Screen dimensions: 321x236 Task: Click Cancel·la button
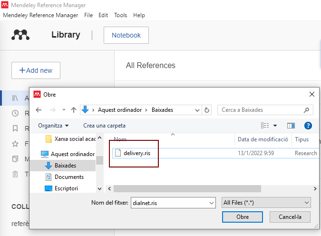[x=290, y=217]
